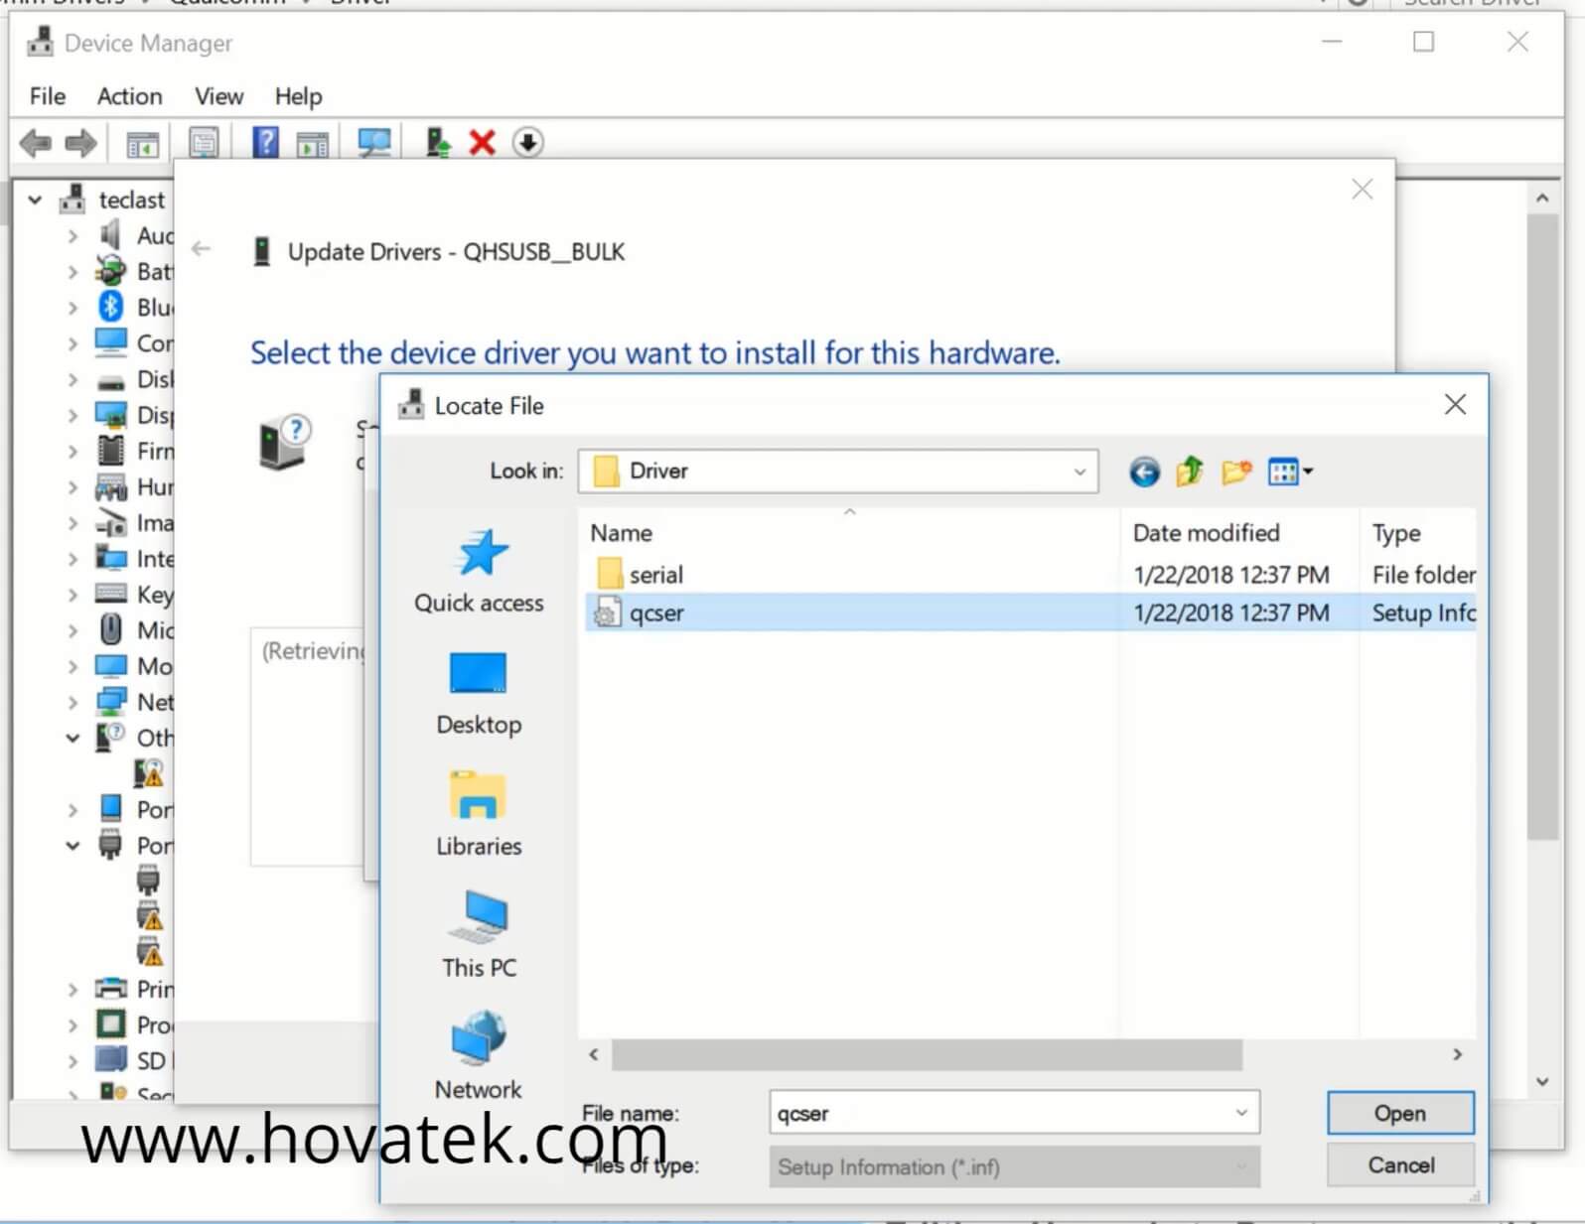Click the Cancel button in Locate File

point(1400,1164)
